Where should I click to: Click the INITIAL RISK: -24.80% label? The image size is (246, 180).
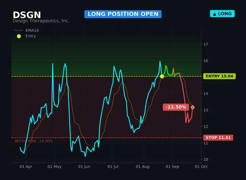(x=33, y=141)
